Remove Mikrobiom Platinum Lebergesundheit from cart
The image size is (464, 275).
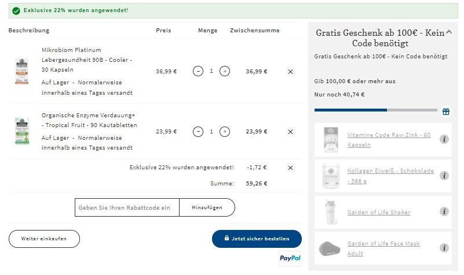[290, 72]
